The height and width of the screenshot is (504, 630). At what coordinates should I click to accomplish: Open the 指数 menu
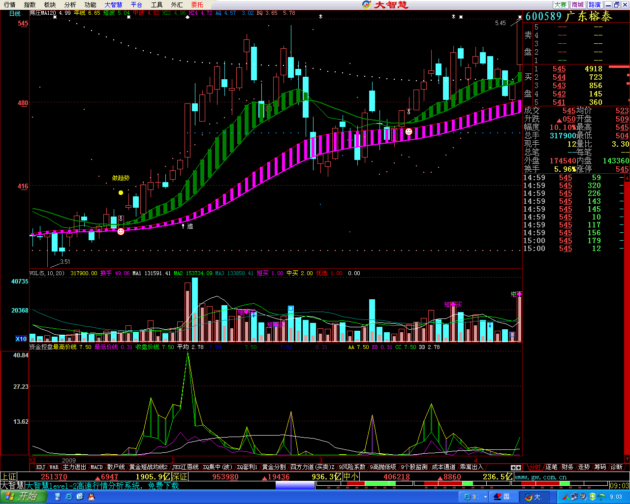(x=30, y=4)
